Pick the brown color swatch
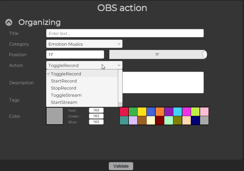The image size is (244, 171). point(142,120)
